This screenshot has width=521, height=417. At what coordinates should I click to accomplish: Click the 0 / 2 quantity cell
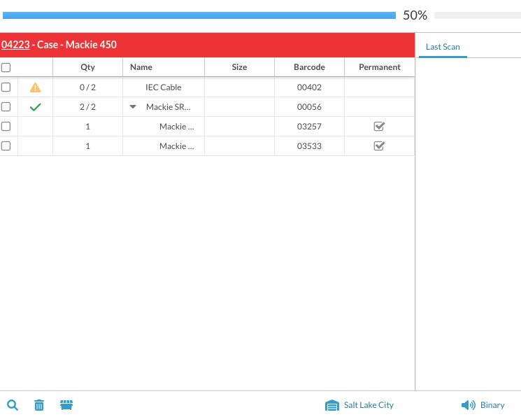point(87,87)
